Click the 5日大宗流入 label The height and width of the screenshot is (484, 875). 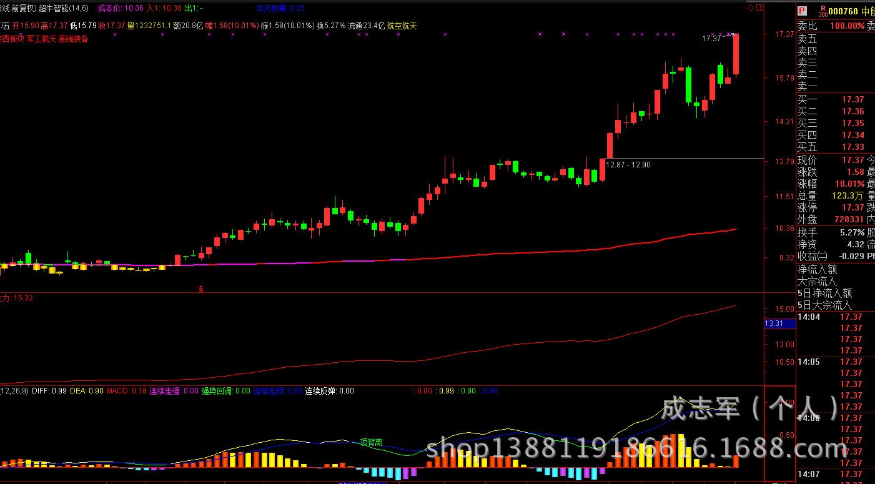(824, 305)
